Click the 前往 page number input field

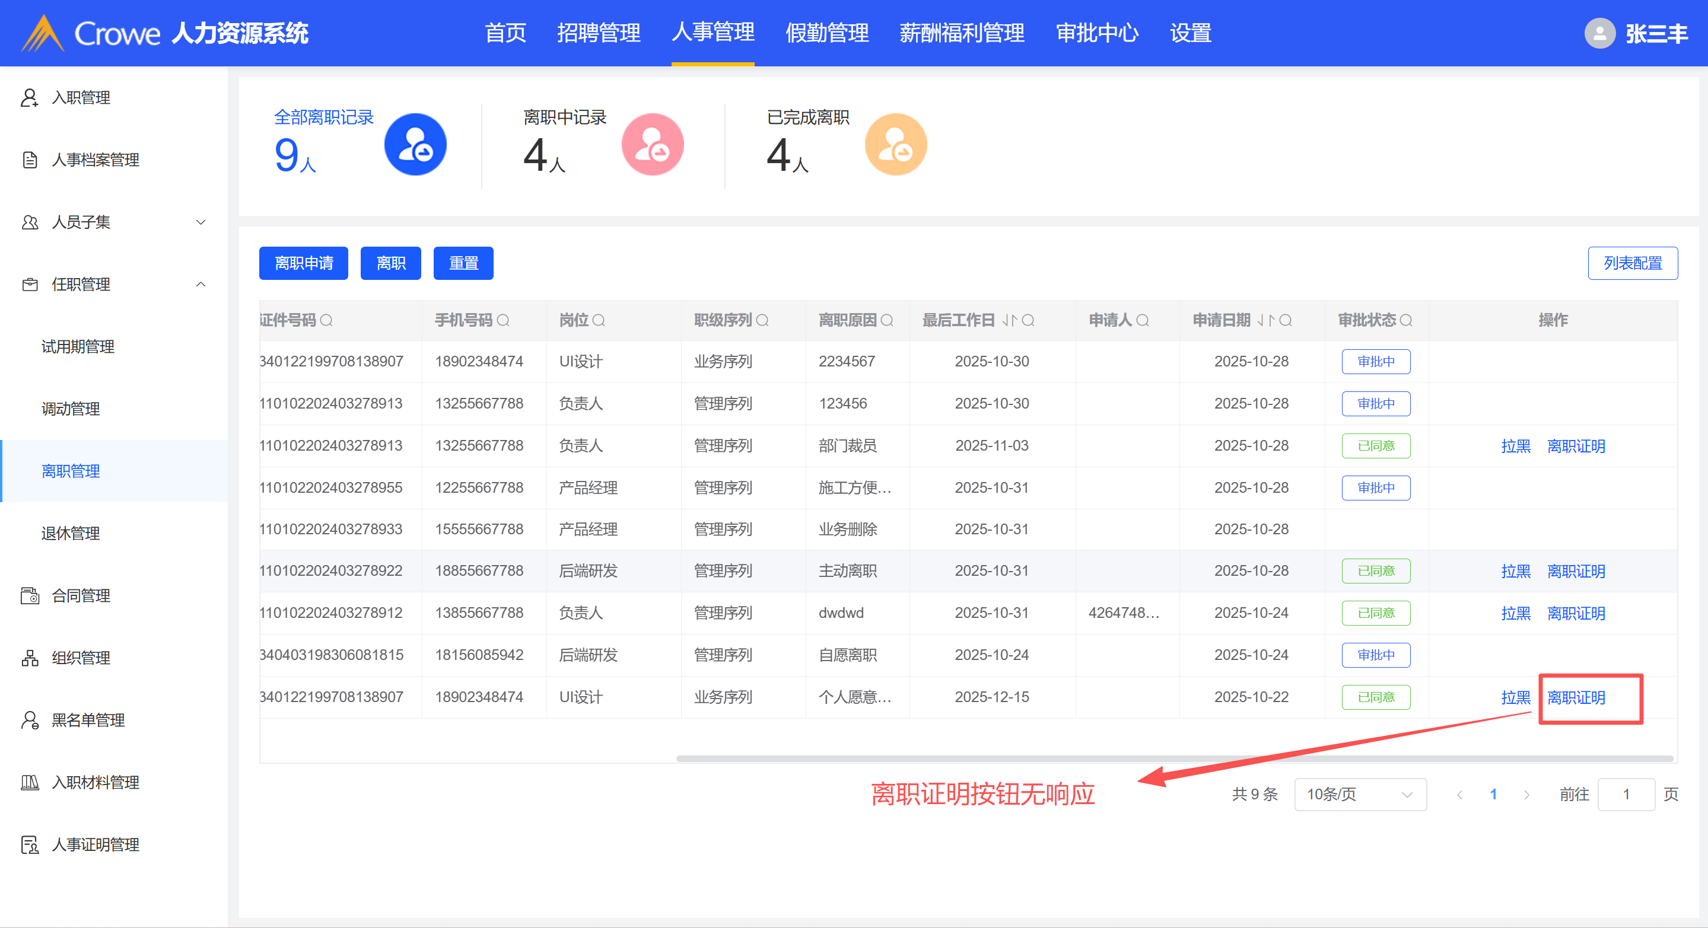pyautogui.click(x=1626, y=794)
